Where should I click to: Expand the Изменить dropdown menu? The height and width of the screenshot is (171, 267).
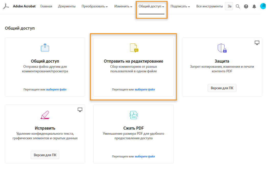pos(123,6)
